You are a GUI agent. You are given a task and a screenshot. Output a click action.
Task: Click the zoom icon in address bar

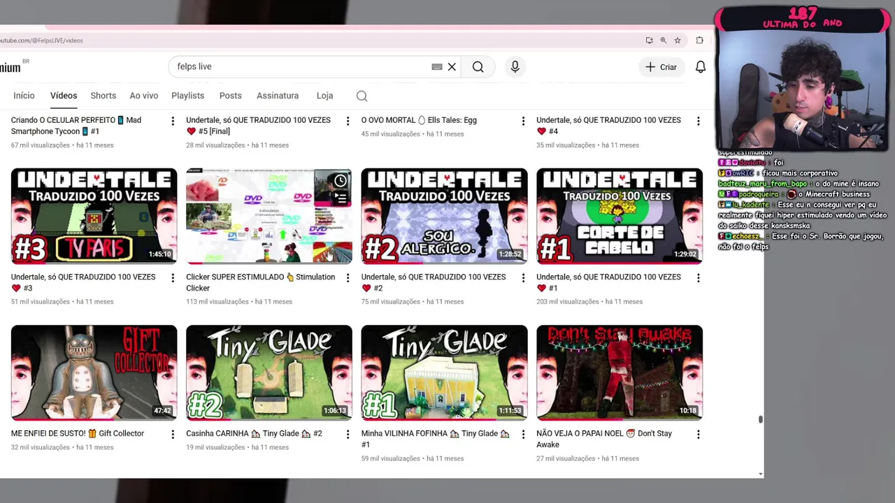click(x=663, y=41)
